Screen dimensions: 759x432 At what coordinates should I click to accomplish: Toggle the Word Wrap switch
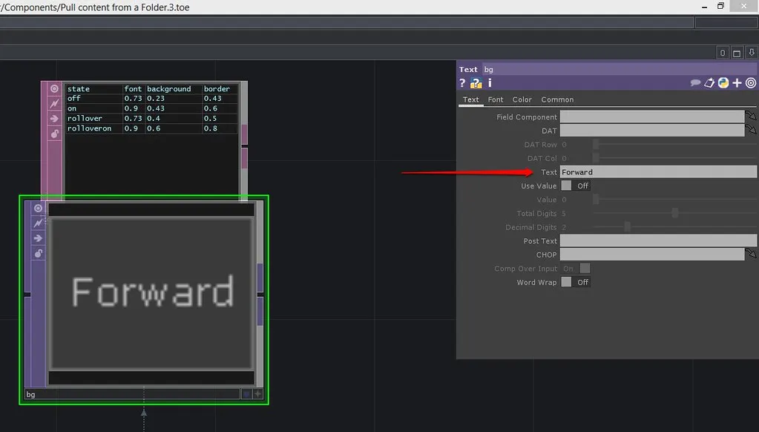[x=576, y=282]
